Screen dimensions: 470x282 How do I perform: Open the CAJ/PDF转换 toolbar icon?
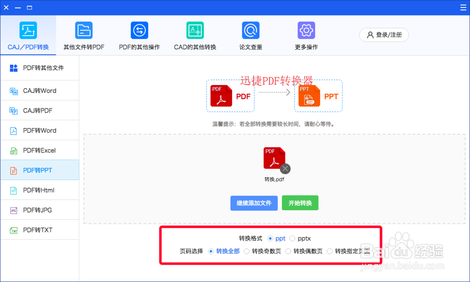pos(28,30)
